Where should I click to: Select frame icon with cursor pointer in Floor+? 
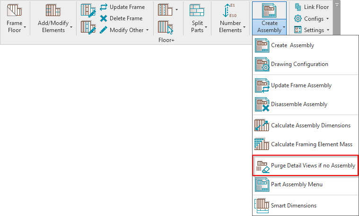(x=165, y=27)
